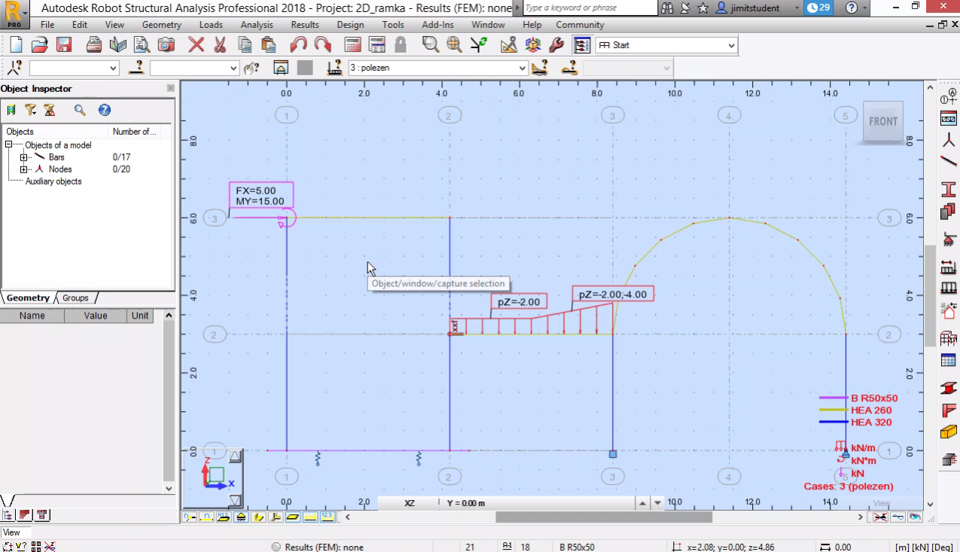Open the Results menu

[305, 25]
